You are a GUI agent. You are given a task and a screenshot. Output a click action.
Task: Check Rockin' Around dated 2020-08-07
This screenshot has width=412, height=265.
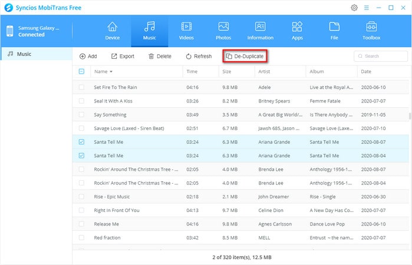coord(81,169)
